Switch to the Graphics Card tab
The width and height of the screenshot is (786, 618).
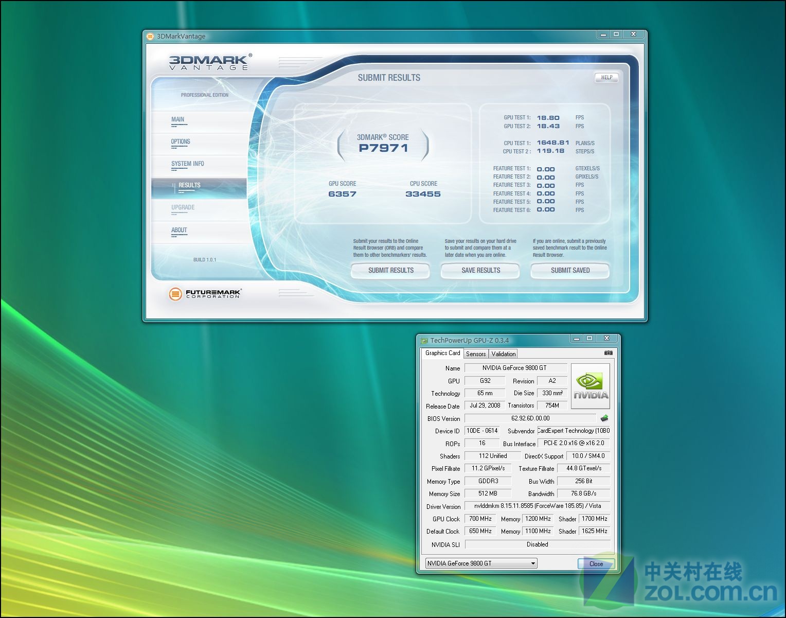click(442, 353)
